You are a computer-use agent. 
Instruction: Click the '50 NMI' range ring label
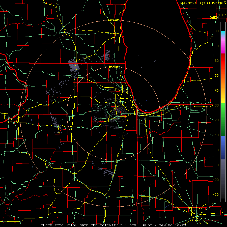tap(113, 67)
